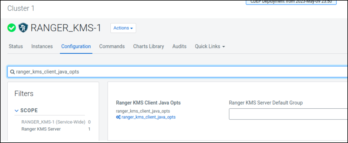
Task: Filter by RANGER_KMS-1 (Service-Wide) scope
Action: (x=53, y=122)
